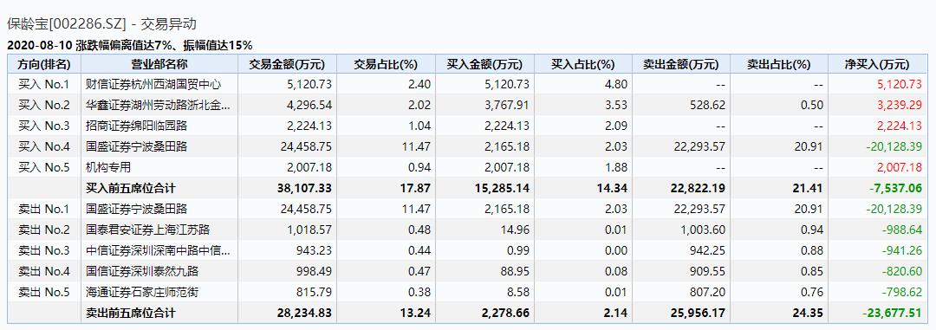This screenshot has width=936, height=330.
Task: Click the 买入占比(%) column header
Action: click(582, 64)
